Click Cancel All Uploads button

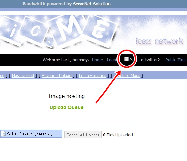point(83,134)
